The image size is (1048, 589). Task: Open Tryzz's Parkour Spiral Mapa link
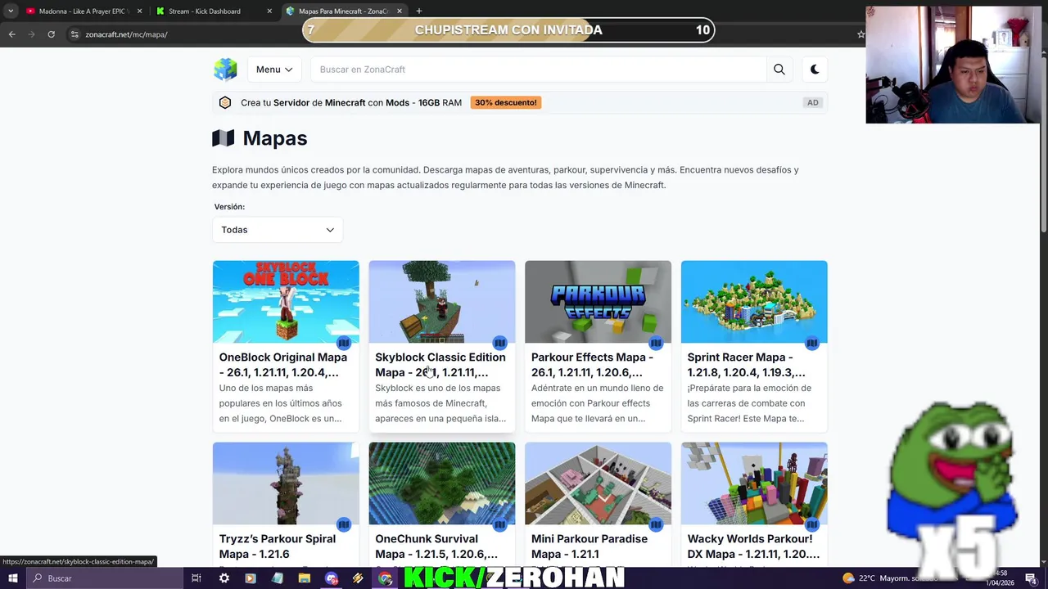point(278,546)
